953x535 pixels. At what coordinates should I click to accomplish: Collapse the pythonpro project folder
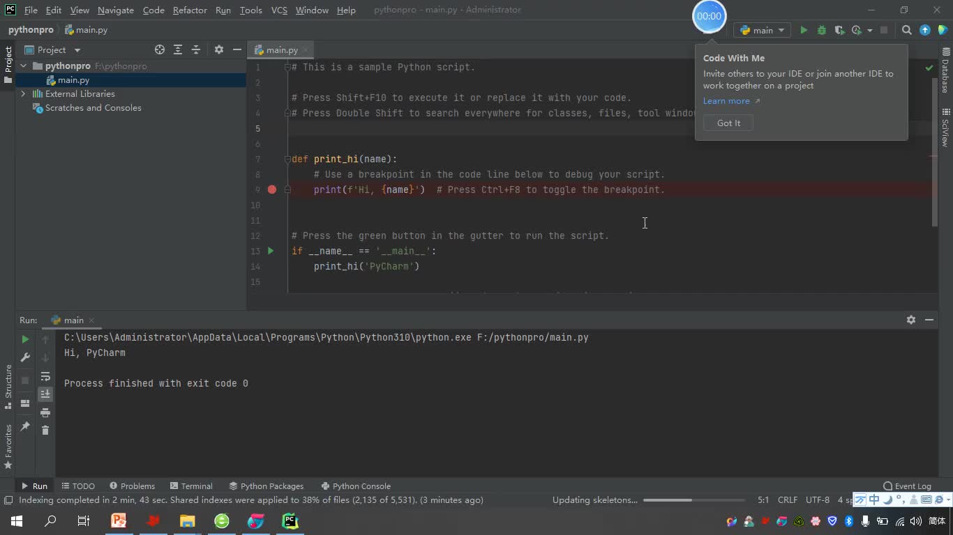[23, 66]
